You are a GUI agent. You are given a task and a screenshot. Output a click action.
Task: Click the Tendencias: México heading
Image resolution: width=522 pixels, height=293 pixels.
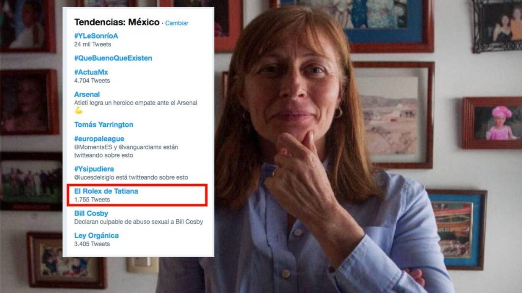pyautogui.click(x=117, y=22)
